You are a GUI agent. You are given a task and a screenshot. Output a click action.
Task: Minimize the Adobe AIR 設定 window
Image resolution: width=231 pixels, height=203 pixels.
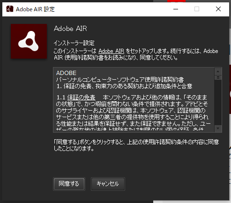176,9
